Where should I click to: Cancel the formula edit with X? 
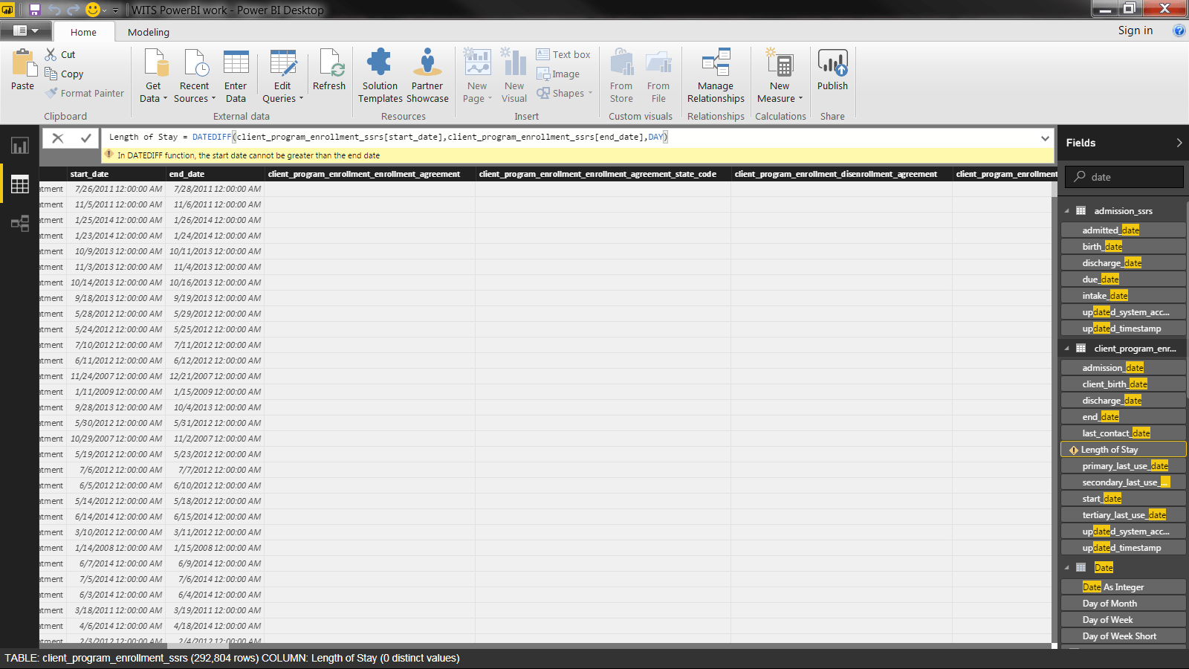58,138
